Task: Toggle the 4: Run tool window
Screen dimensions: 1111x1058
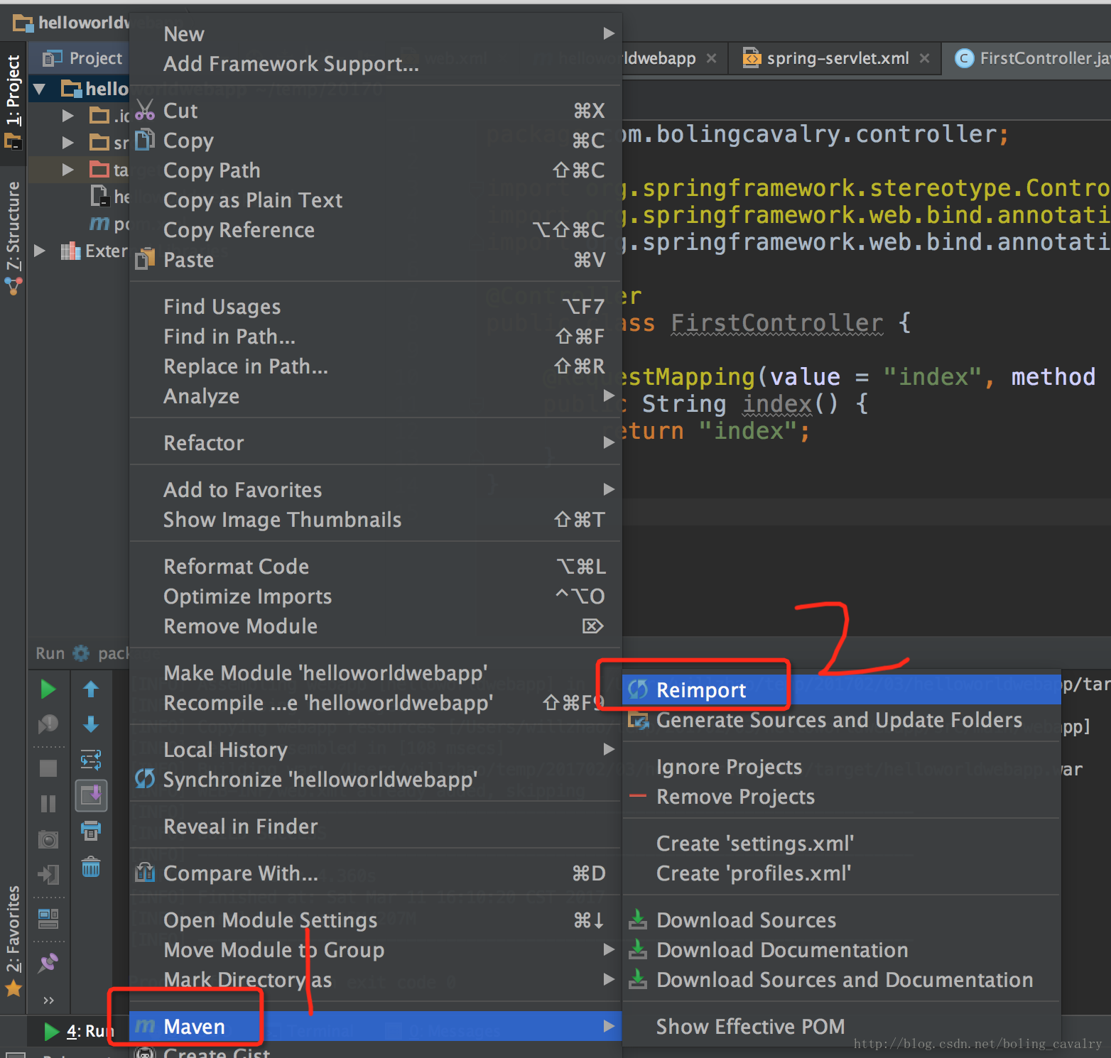Action: pos(78,1031)
